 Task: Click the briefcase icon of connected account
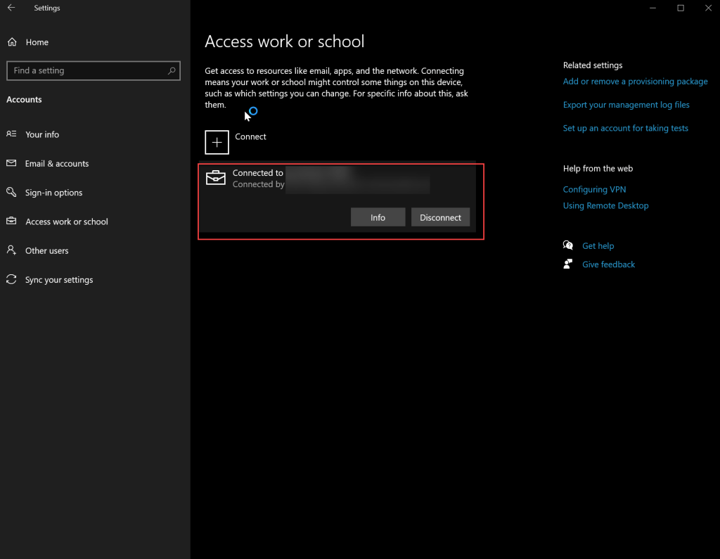pyautogui.click(x=216, y=178)
